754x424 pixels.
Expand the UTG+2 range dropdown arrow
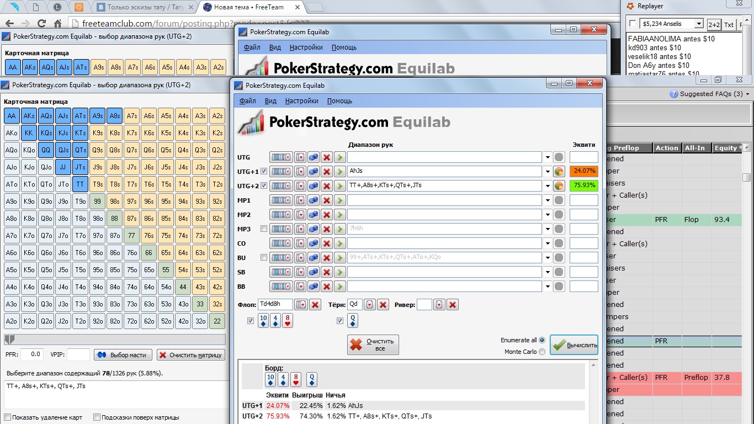click(548, 186)
